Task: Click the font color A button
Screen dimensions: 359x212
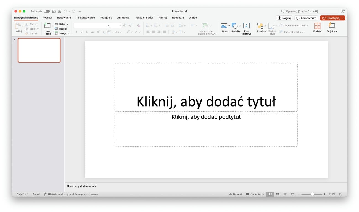Action: click(x=136, y=32)
